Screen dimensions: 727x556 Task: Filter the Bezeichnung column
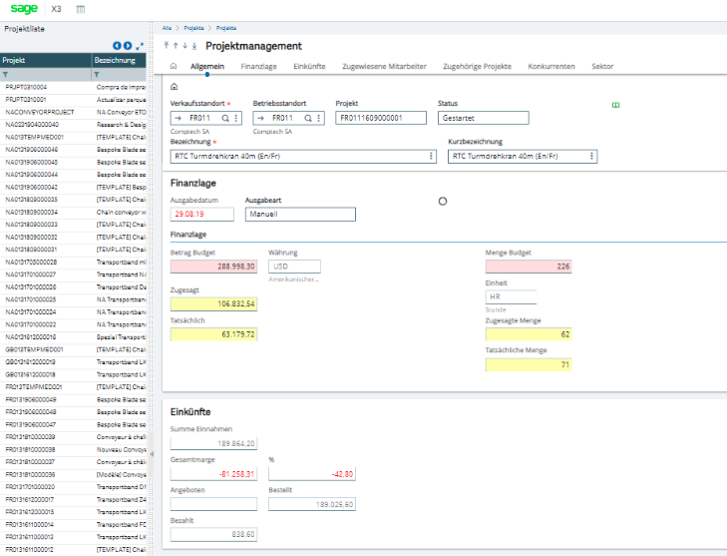[x=97, y=74]
